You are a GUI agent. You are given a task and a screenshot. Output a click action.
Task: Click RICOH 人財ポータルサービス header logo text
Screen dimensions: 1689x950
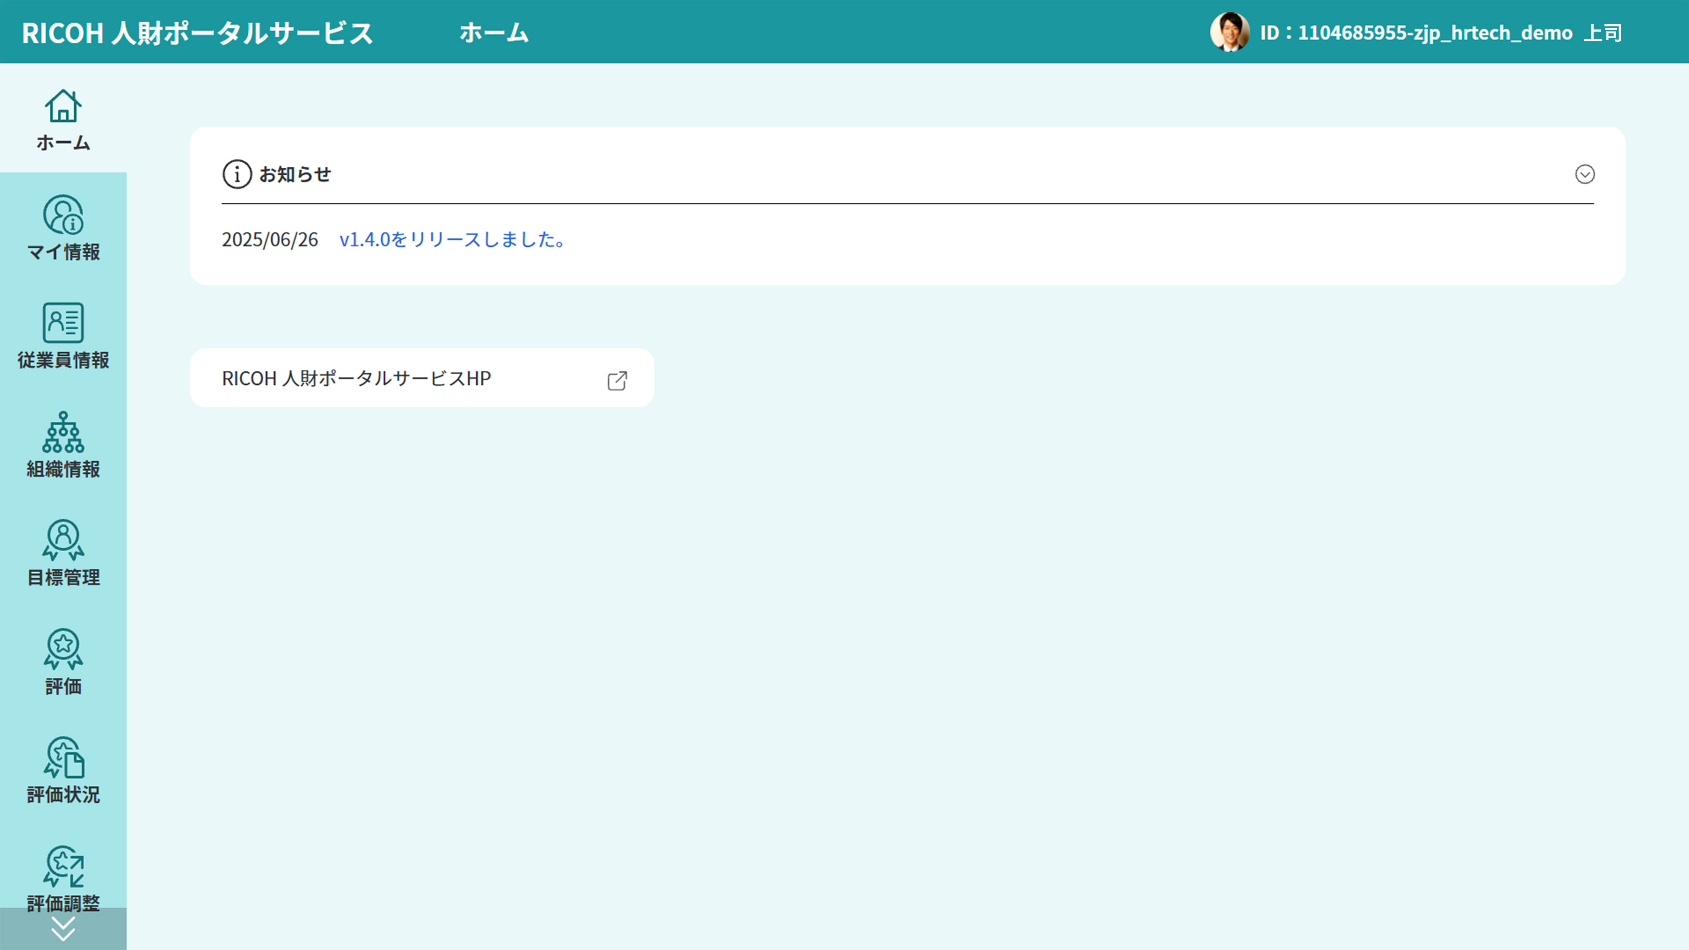[197, 32]
